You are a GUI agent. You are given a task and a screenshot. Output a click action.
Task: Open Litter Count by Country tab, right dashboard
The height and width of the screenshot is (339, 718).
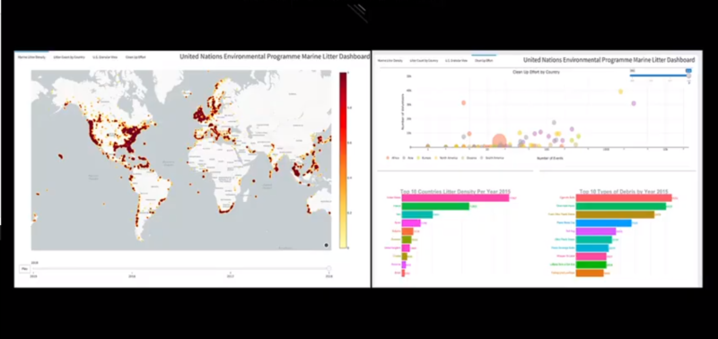pos(424,60)
